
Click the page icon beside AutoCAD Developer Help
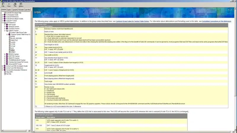tap(5, 13)
